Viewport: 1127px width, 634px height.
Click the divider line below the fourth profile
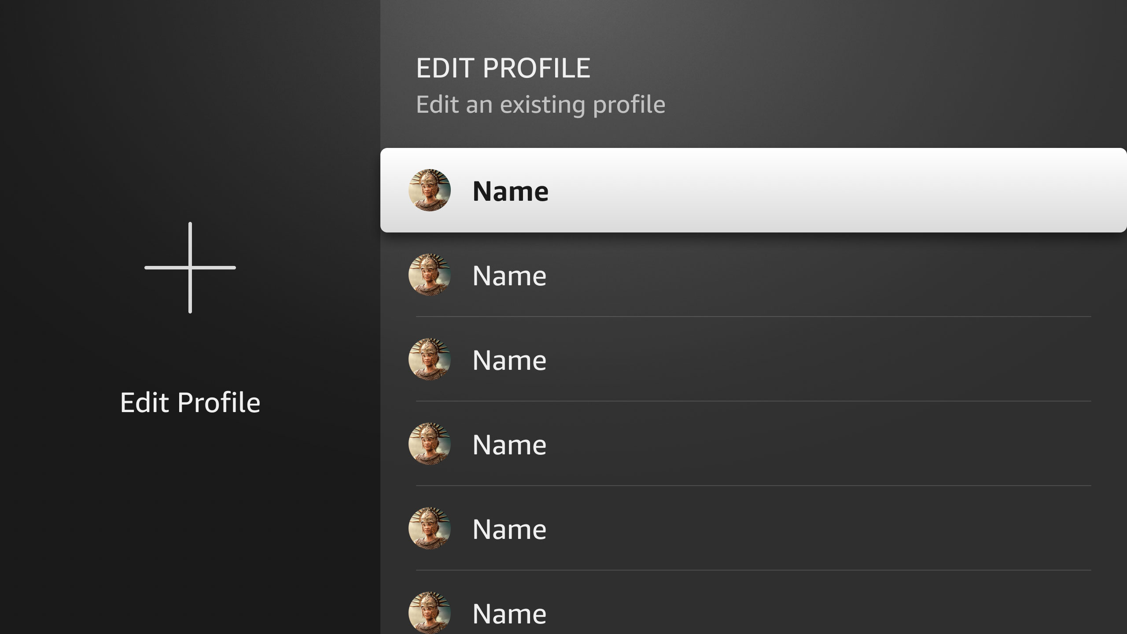[x=754, y=486]
